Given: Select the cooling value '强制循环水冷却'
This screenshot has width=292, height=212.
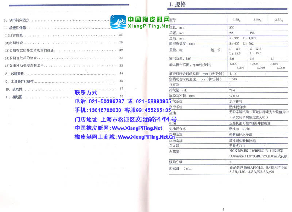Looking at the screenshot, I should click(x=241, y=135).
